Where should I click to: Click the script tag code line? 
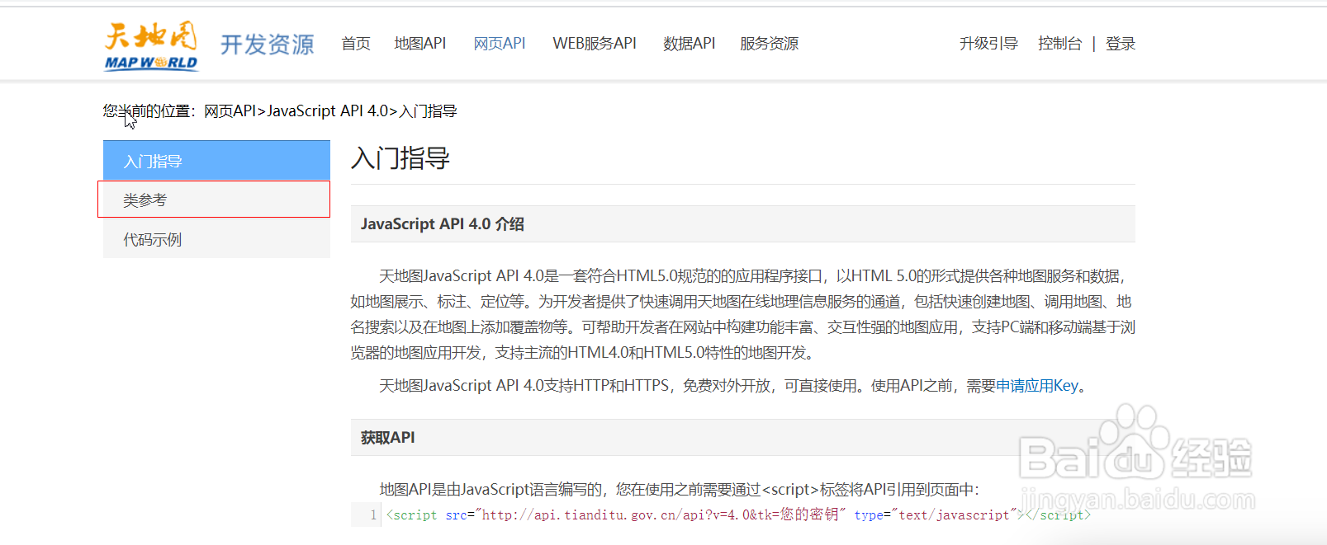click(x=738, y=514)
